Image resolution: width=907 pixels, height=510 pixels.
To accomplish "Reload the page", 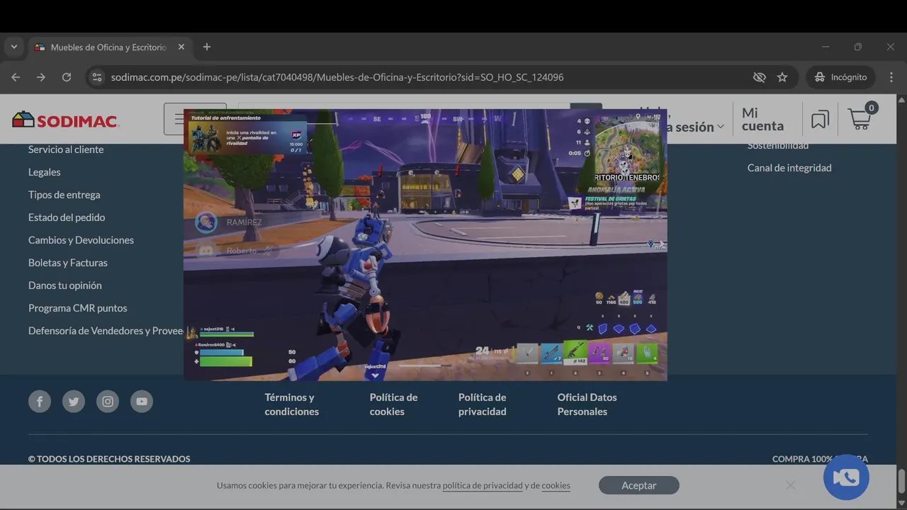I will tap(67, 77).
